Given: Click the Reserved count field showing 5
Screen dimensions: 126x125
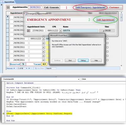Looking at the screenshot, I should click(23, 64).
